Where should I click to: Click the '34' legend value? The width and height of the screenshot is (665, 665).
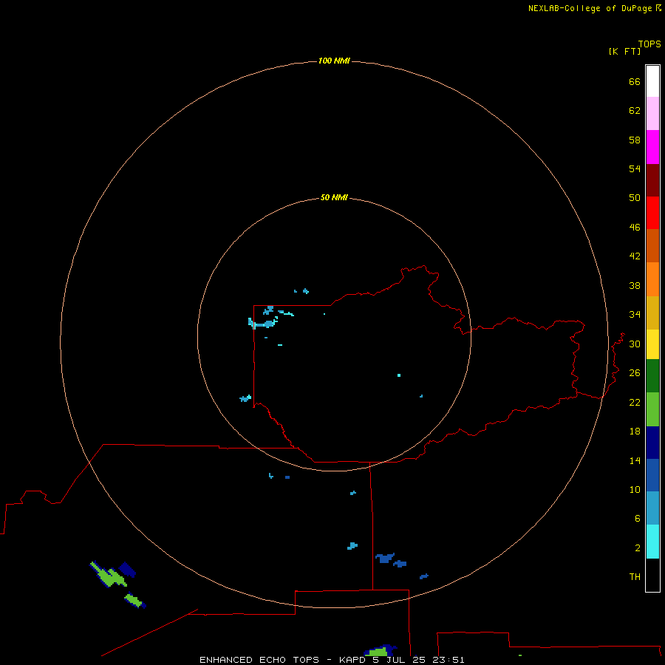coord(635,315)
